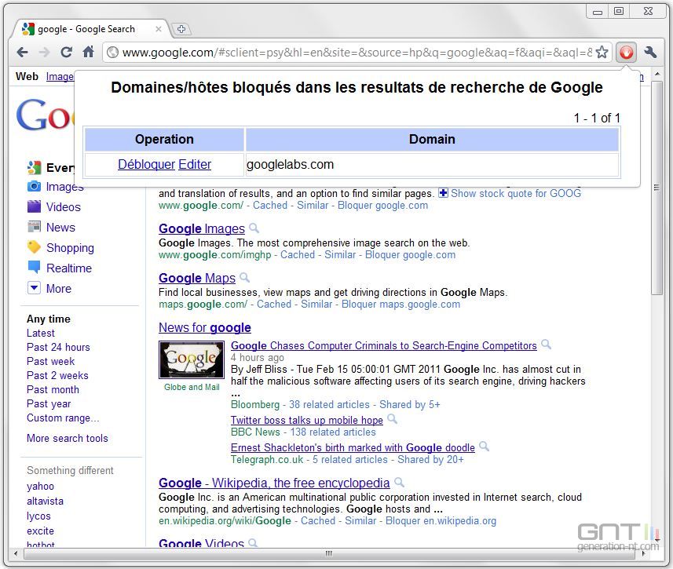Preview the Computer Criminals news magnifier
This screenshot has width=673, height=569.
point(546,344)
